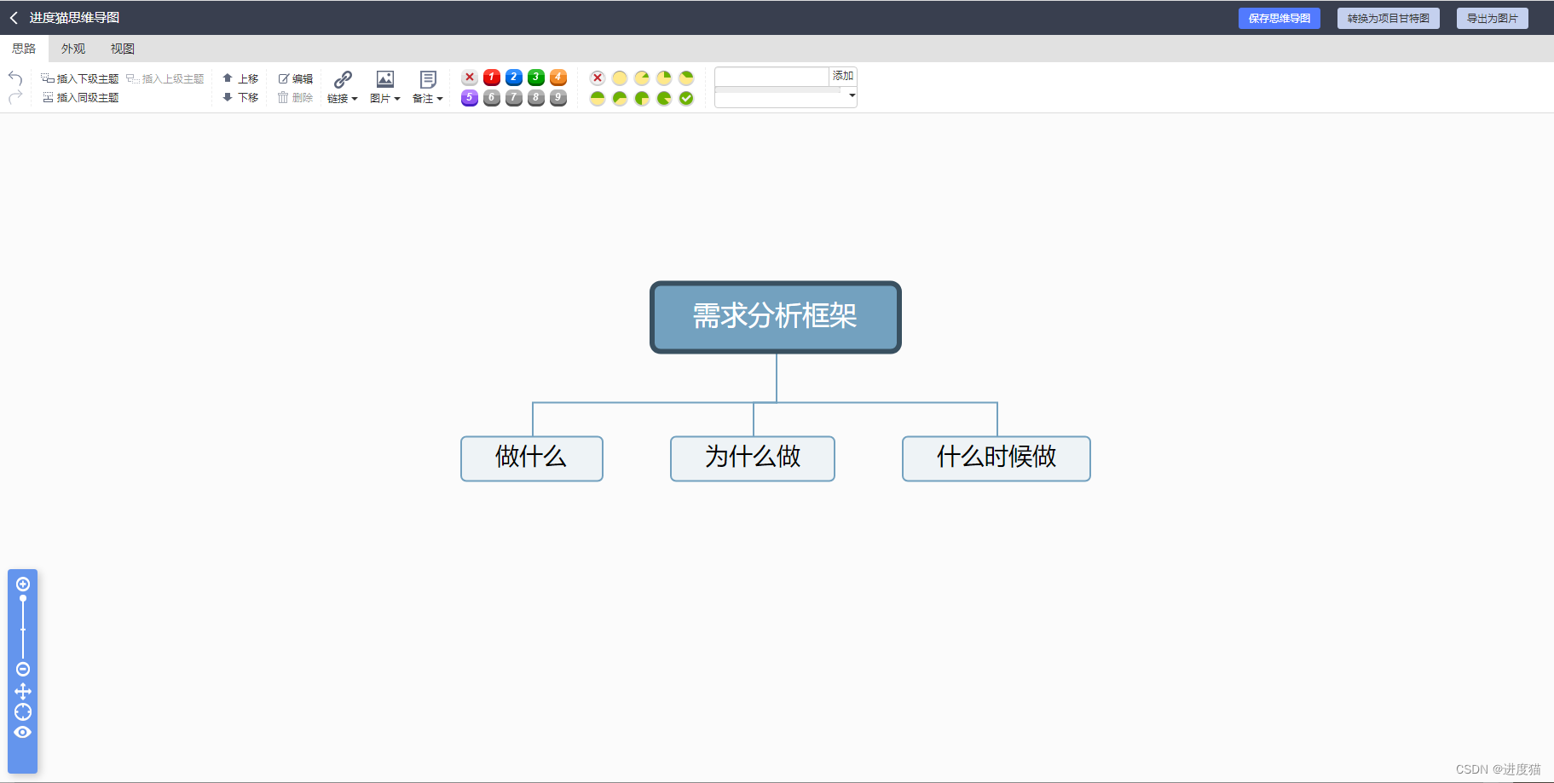Set priority 3 (green)
Viewport: 1554px width, 783px height.
pyautogui.click(x=536, y=78)
